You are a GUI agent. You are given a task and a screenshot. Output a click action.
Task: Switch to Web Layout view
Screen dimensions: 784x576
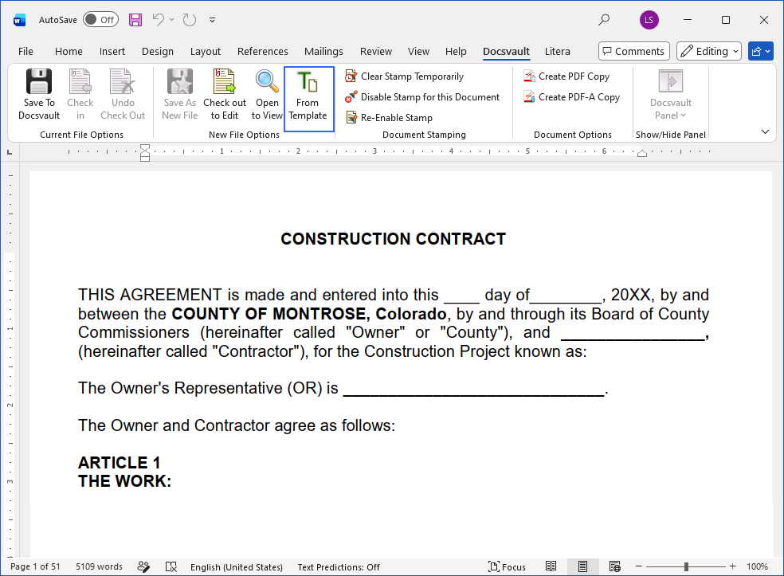(614, 566)
